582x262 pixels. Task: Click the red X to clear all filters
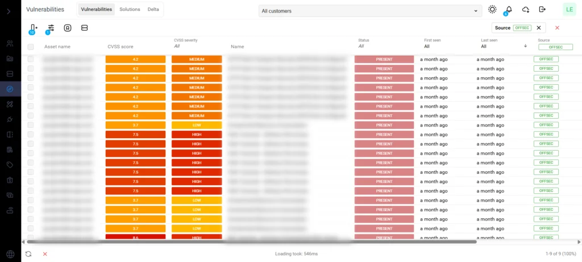click(557, 28)
